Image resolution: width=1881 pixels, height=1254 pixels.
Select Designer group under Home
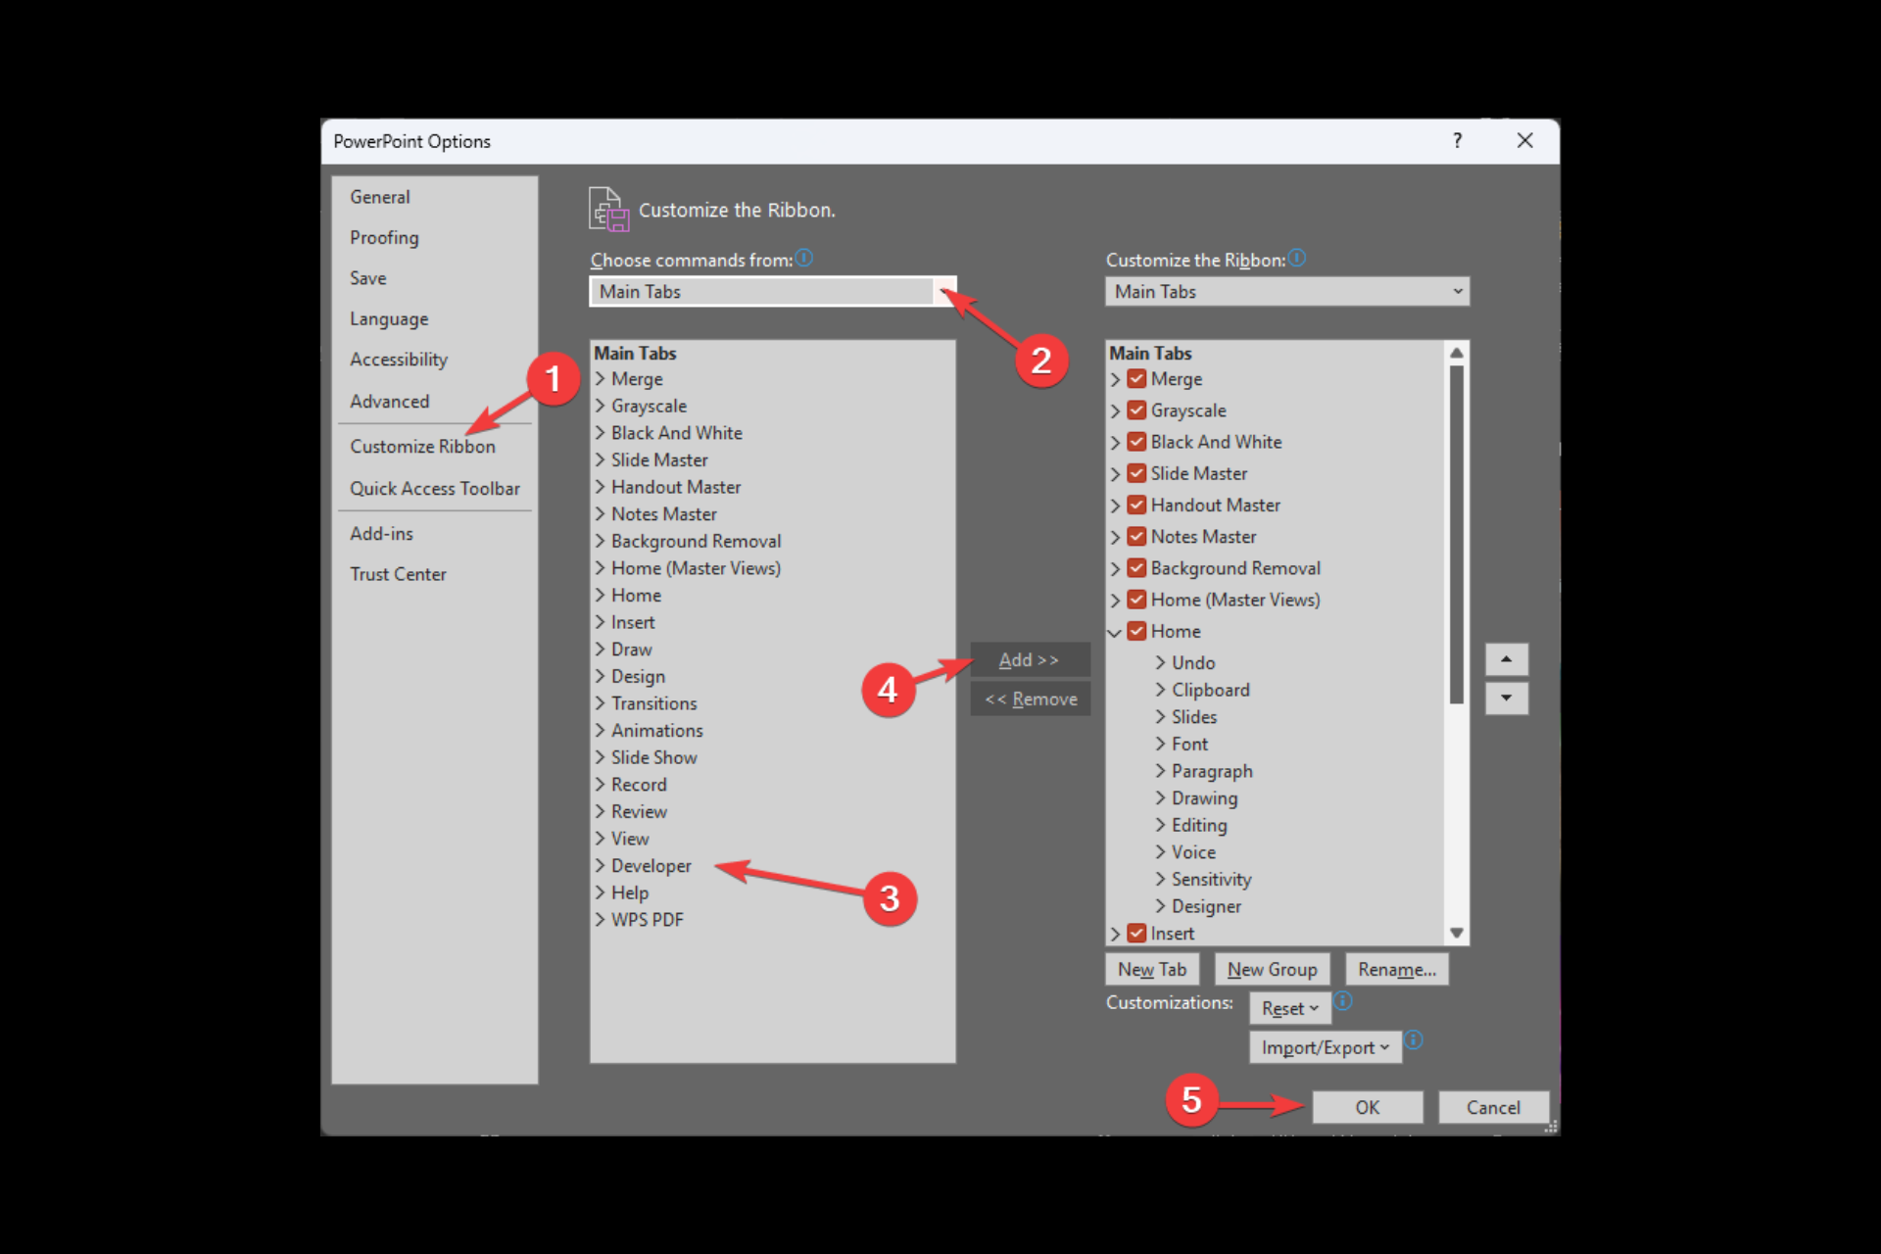(1206, 906)
